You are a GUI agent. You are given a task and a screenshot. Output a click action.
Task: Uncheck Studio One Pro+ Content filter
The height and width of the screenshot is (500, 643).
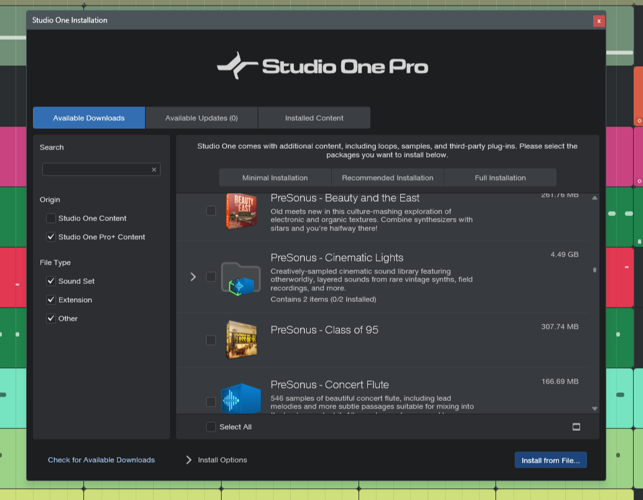(51, 237)
